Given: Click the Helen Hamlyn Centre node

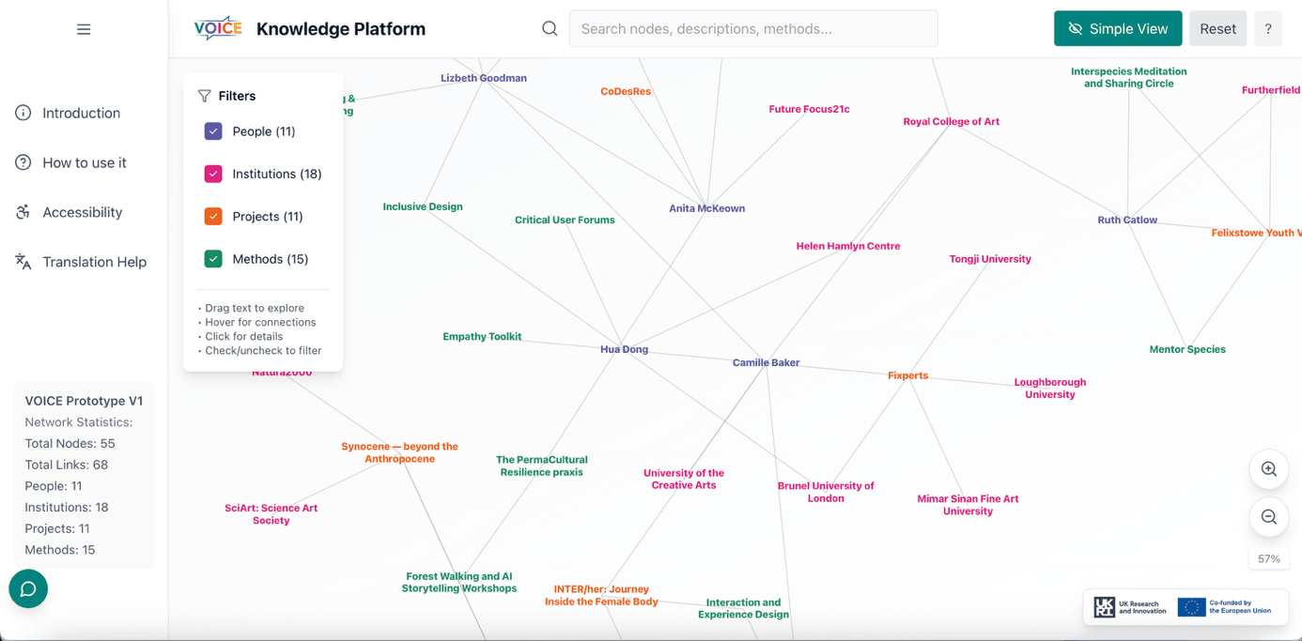Looking at the screenshot, I should pos(847,246).
